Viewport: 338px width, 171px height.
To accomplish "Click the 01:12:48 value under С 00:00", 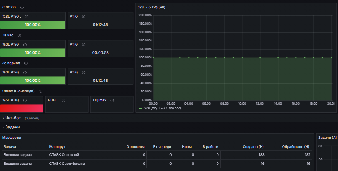I will point(100,25).
